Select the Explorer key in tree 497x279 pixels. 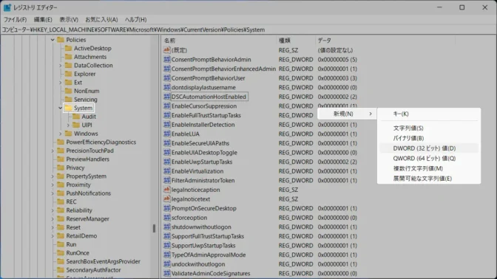(84, 74)
